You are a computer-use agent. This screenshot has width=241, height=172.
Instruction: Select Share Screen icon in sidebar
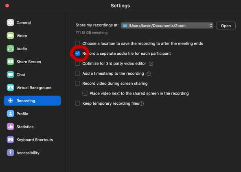click(x=11, y=62)
